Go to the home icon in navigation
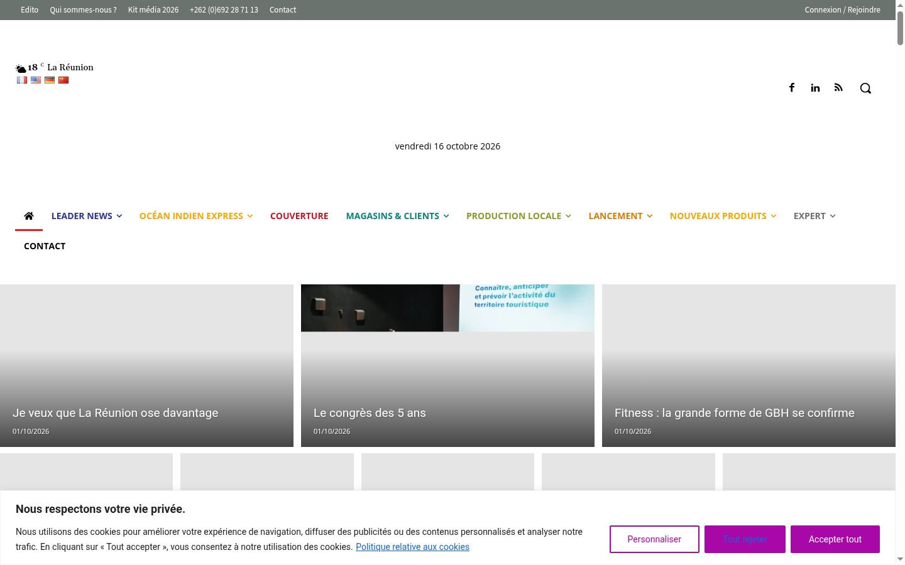 click(x=29, y=216)
